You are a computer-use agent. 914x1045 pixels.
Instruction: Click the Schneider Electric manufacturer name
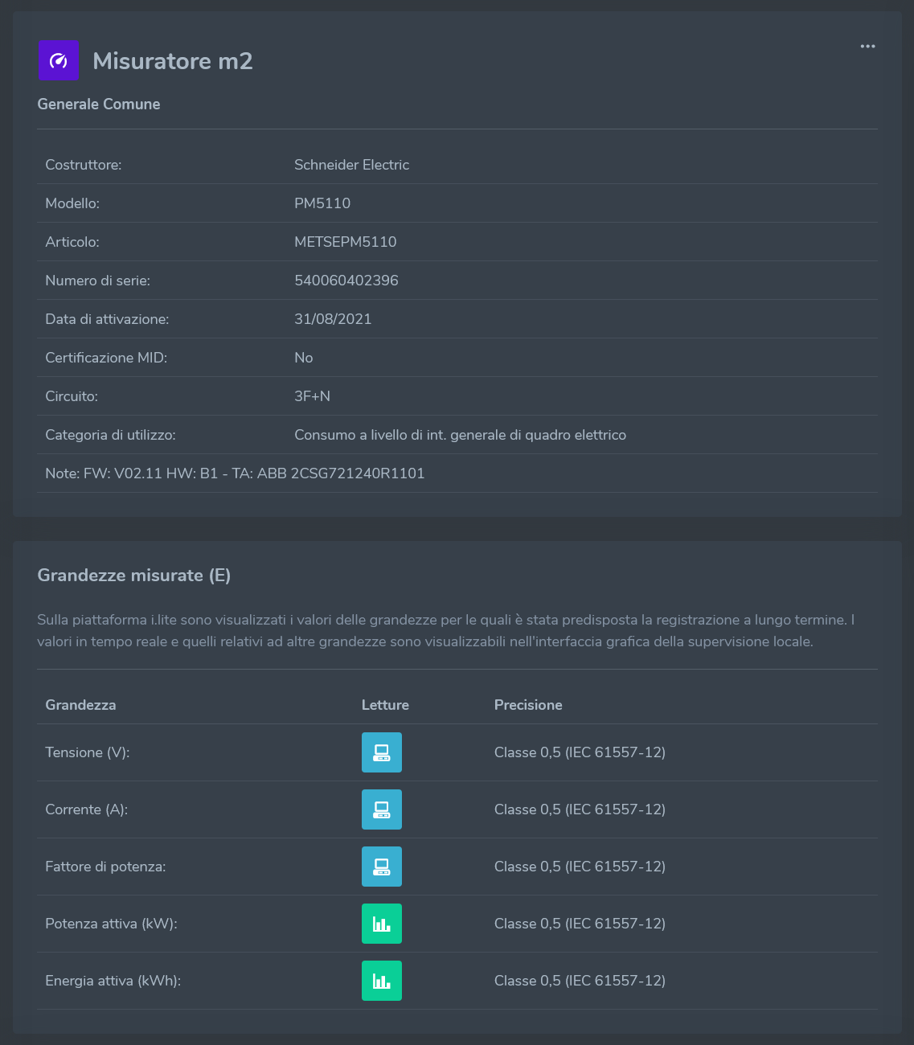click(x=352, y=165)
